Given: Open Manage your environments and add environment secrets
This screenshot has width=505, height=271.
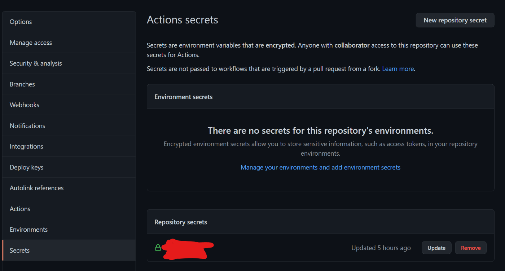Looking at the screenshot, I should click(x=320, y=167).
